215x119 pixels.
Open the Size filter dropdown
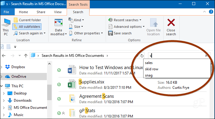point(76,27)
